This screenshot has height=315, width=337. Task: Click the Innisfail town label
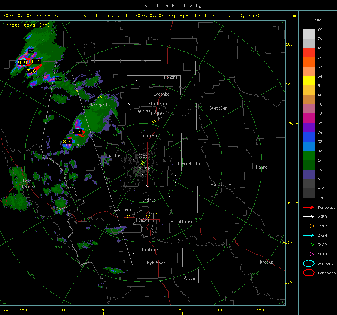[x=151, y=136]
